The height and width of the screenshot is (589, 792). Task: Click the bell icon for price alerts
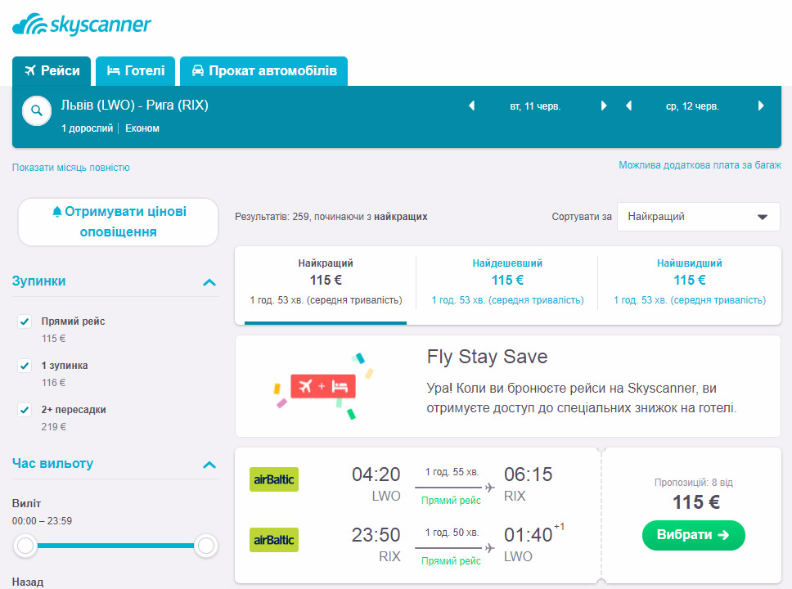coord(57,212)
